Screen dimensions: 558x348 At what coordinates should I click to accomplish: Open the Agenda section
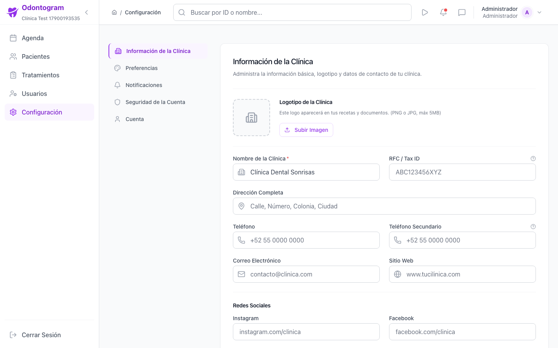click(49, 38)
